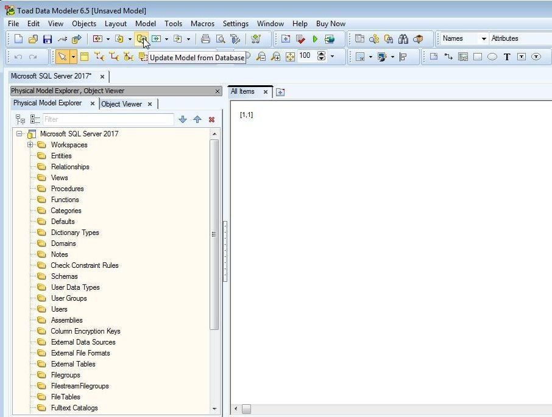This screenshot has height=417, width=552.
Task: Open the Model menu
Action: click(146, 24)
